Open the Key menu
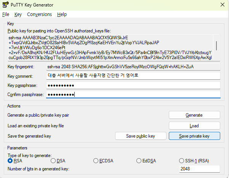The image size is (229, 178). (x=18, y=14)
